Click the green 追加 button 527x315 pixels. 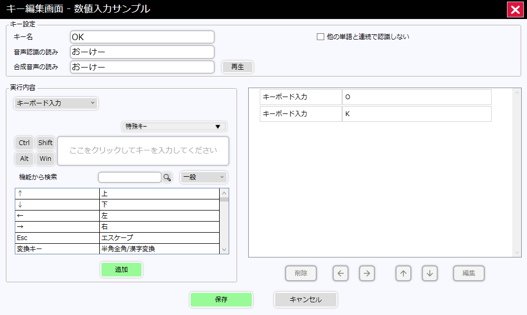(x=121, y=269)
